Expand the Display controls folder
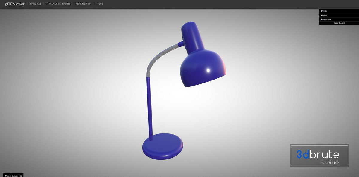This screenshot has height=177, width=359. [x=324, y=11]
